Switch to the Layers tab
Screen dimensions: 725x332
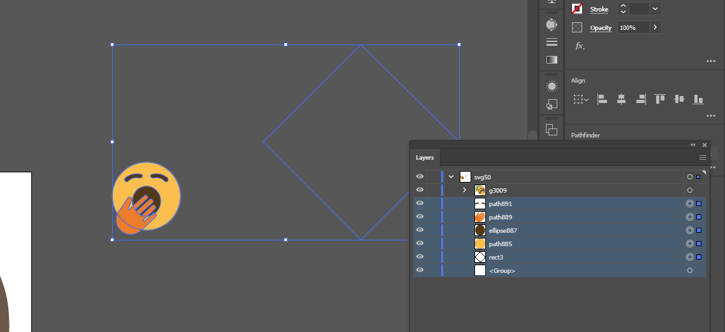425,158
